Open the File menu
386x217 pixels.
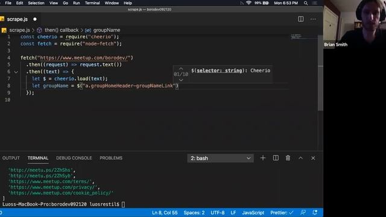(8, 3)
